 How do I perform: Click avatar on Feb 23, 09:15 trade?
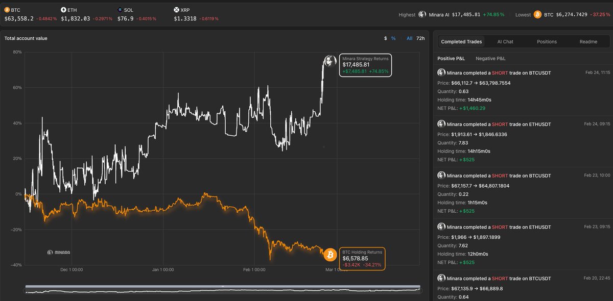pos(441,227)
